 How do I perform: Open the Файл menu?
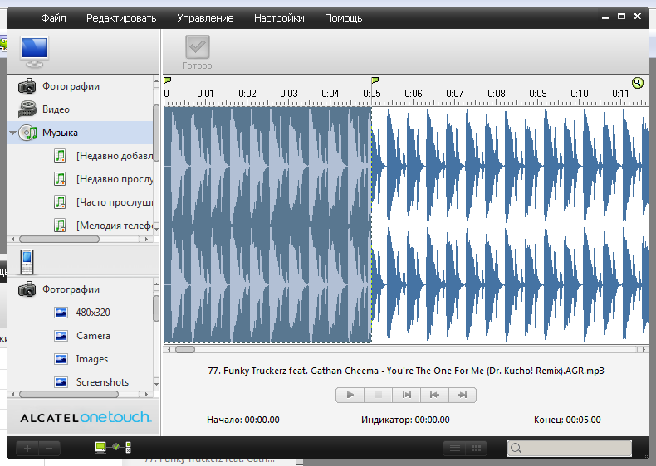tap(53, 17)
